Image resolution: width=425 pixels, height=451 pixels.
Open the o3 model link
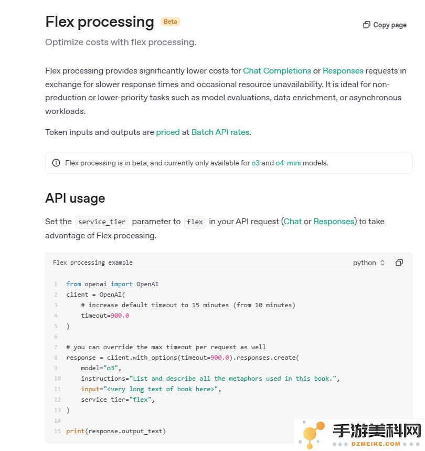(x=256, y=163)
